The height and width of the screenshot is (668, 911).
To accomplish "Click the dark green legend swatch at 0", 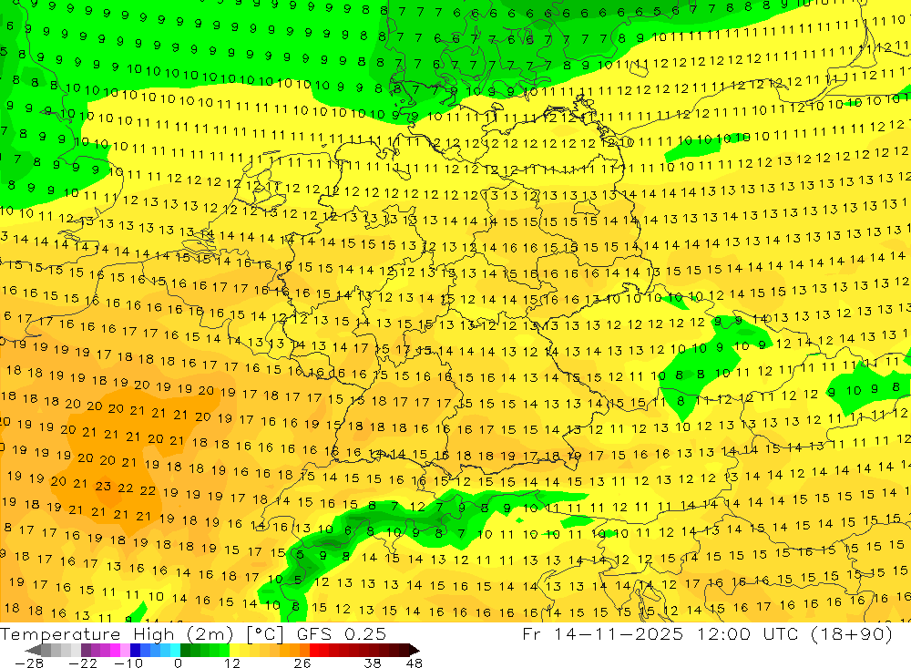I will click(x=185, y=651).
